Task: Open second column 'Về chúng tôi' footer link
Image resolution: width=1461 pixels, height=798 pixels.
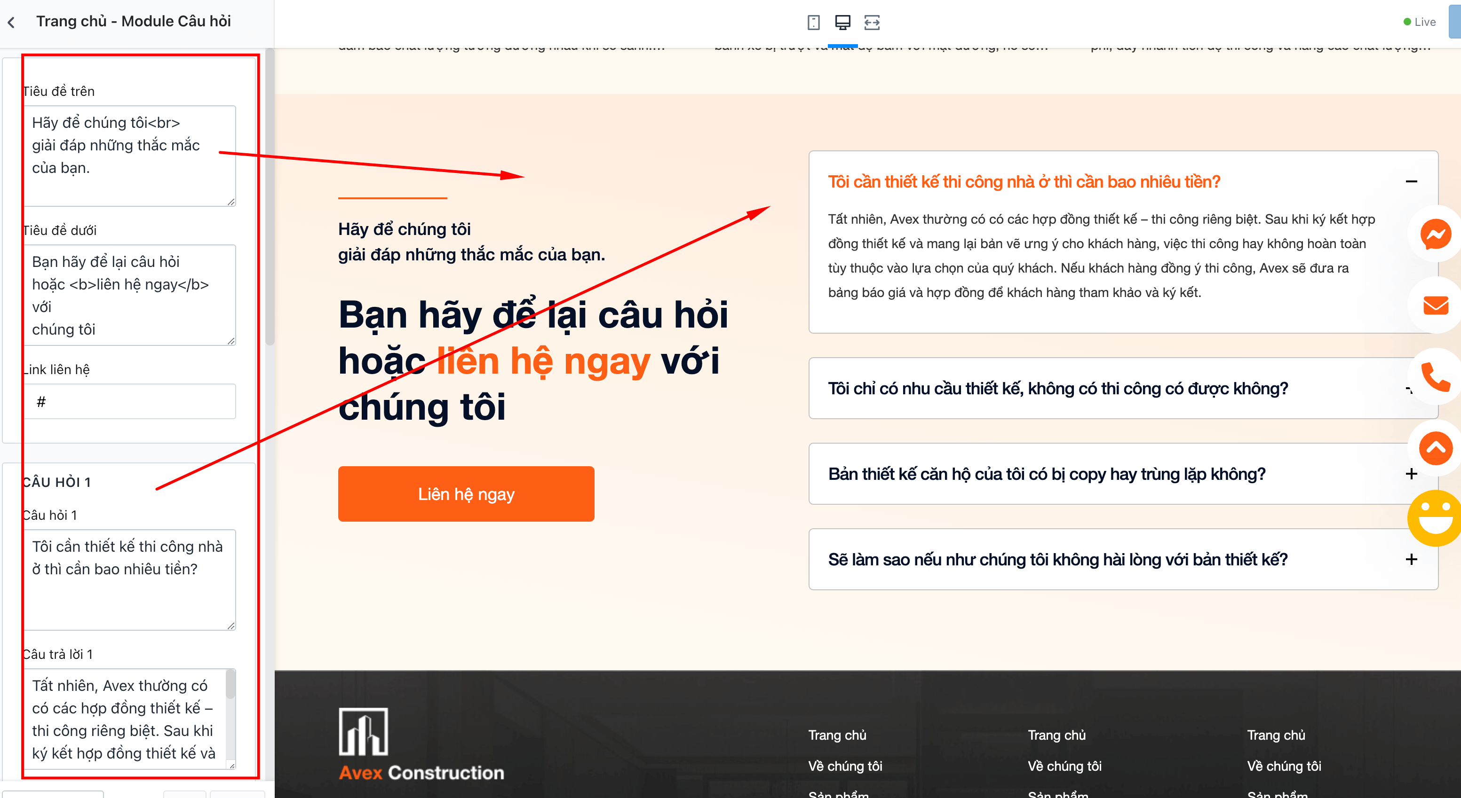Action: point(1064,766)
